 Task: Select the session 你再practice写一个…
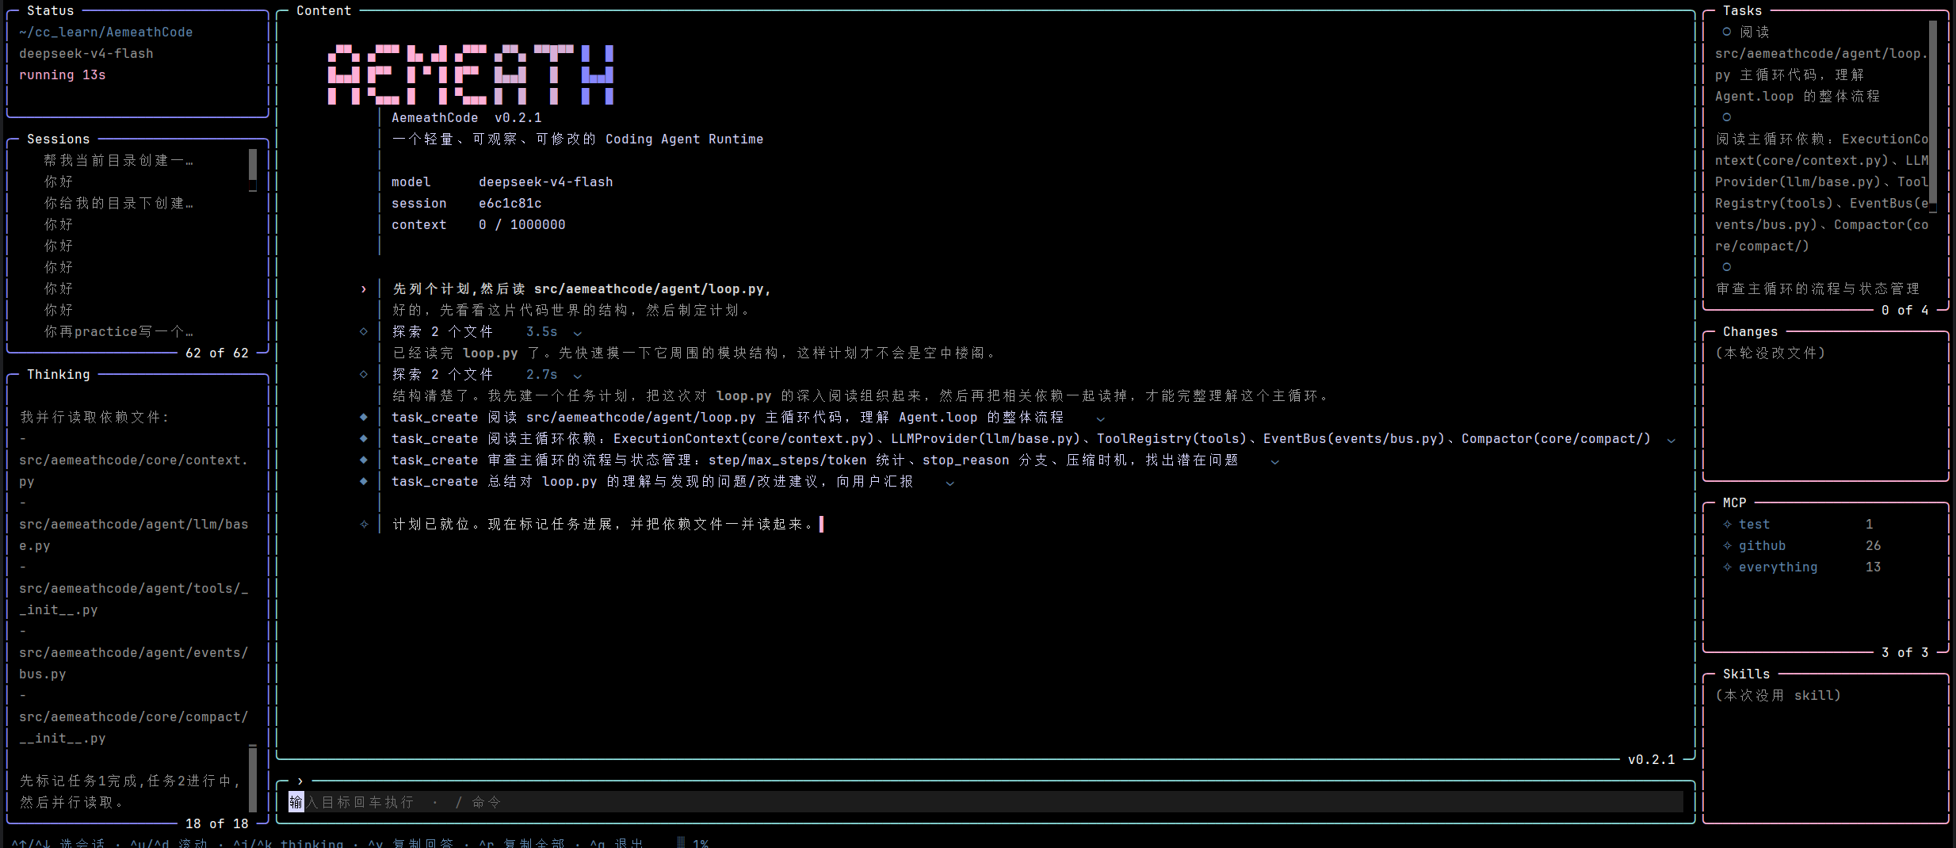coord(118,332)
